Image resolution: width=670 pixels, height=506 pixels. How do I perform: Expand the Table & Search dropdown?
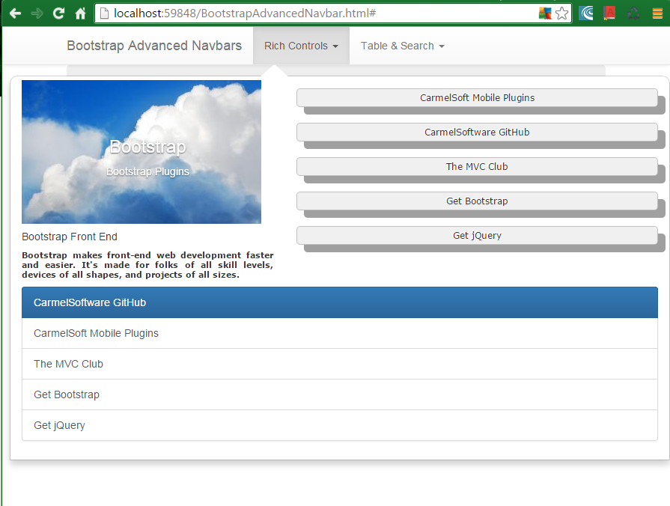tap(402, 46)
